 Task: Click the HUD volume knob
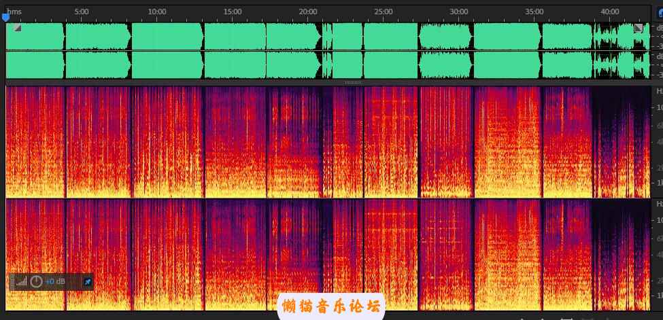(x=36, y=281)
